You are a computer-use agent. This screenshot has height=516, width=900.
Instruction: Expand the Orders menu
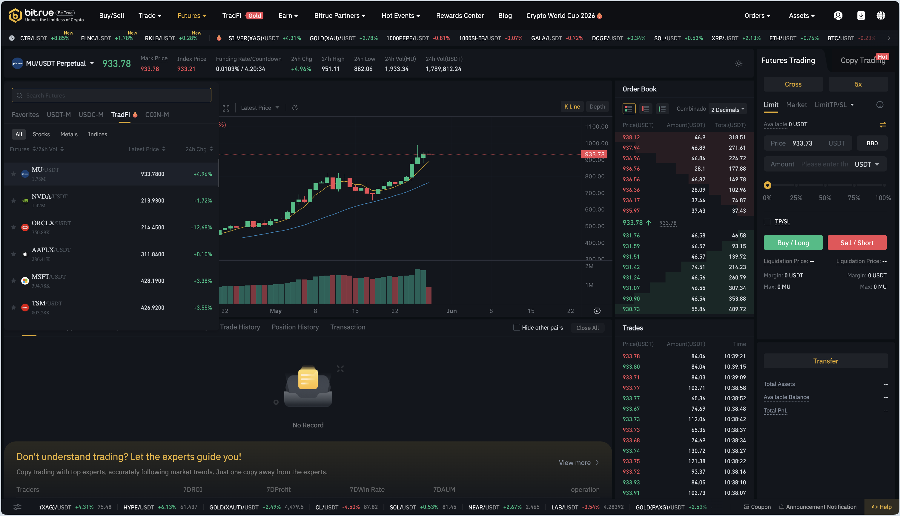757,16
